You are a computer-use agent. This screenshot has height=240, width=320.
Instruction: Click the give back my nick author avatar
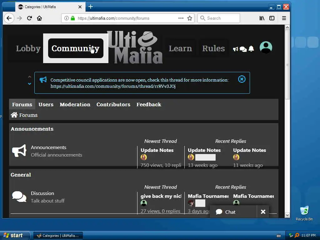144,203
